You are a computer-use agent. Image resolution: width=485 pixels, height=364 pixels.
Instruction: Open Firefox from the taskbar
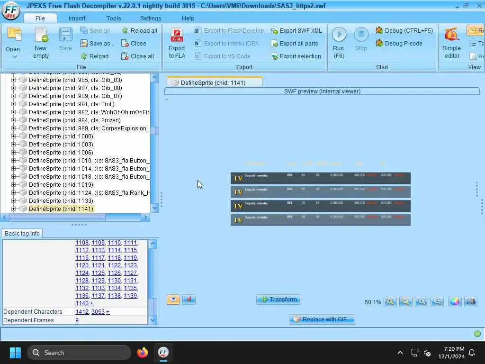pos(142,353)
